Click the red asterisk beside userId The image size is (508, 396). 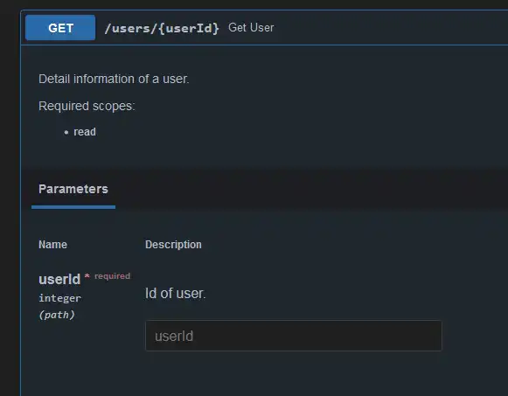coord(87,276)
